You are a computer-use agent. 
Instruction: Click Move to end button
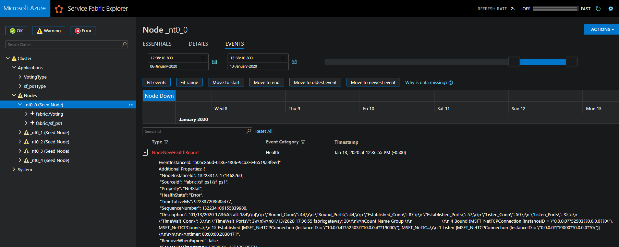point(267,82)
